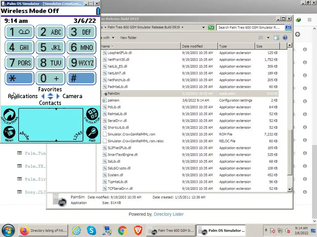Tap the star key on dial pad

click(x=20, y=78)
